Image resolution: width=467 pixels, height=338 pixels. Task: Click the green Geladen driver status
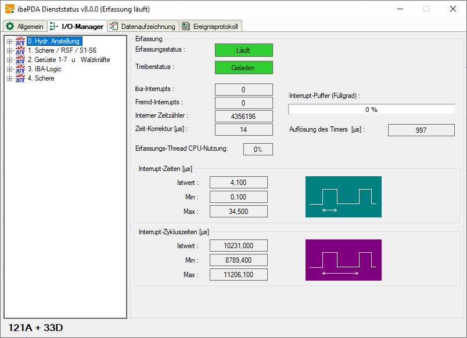243,68
